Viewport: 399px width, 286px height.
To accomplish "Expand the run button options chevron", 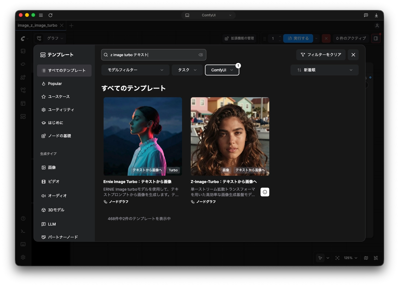I will tap(316, 38).
